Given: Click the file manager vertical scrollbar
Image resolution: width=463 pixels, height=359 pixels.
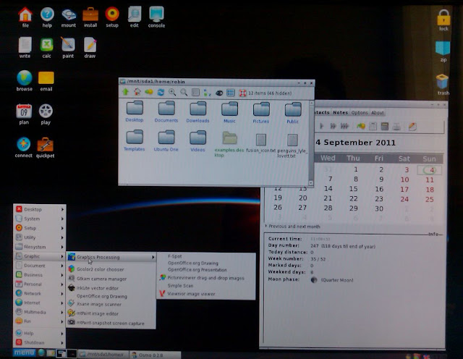Looking at the screenshot, I should (x=311, y=143).
